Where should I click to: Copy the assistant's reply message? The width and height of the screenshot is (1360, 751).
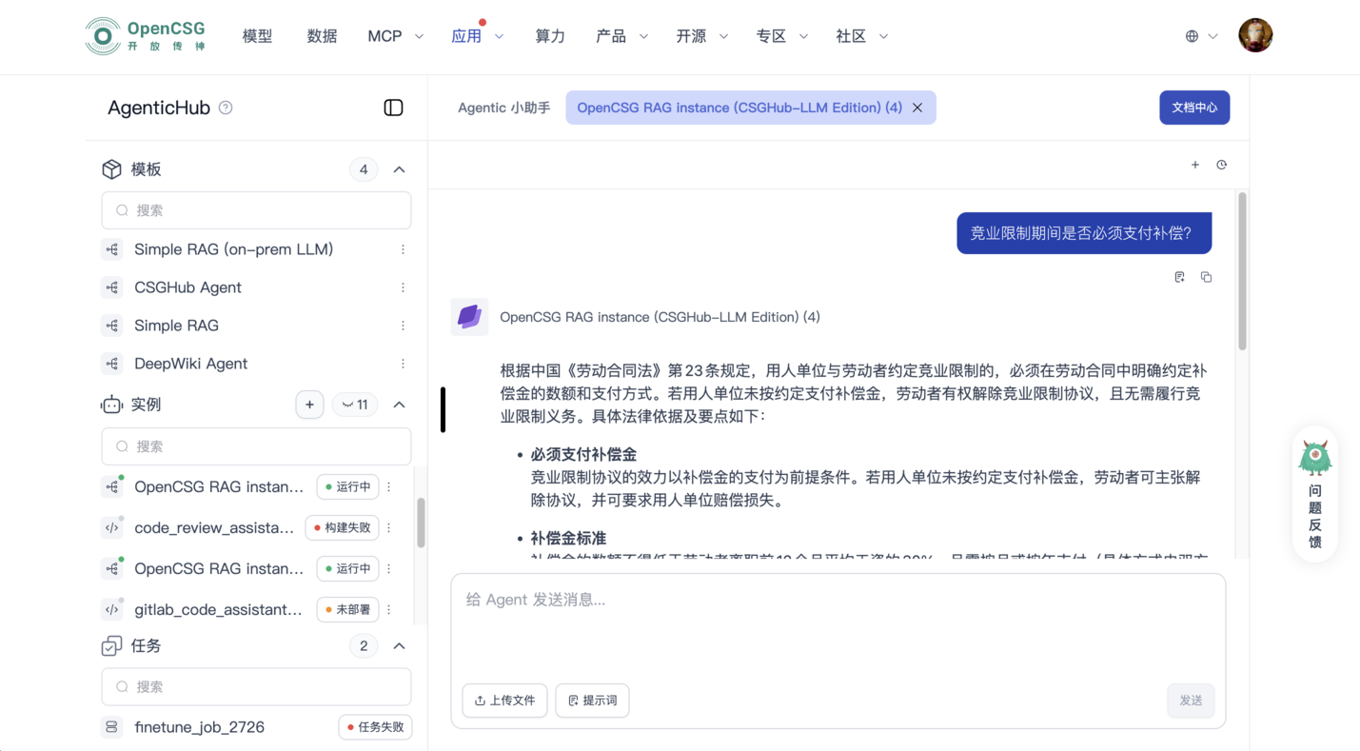point(1206,276)
